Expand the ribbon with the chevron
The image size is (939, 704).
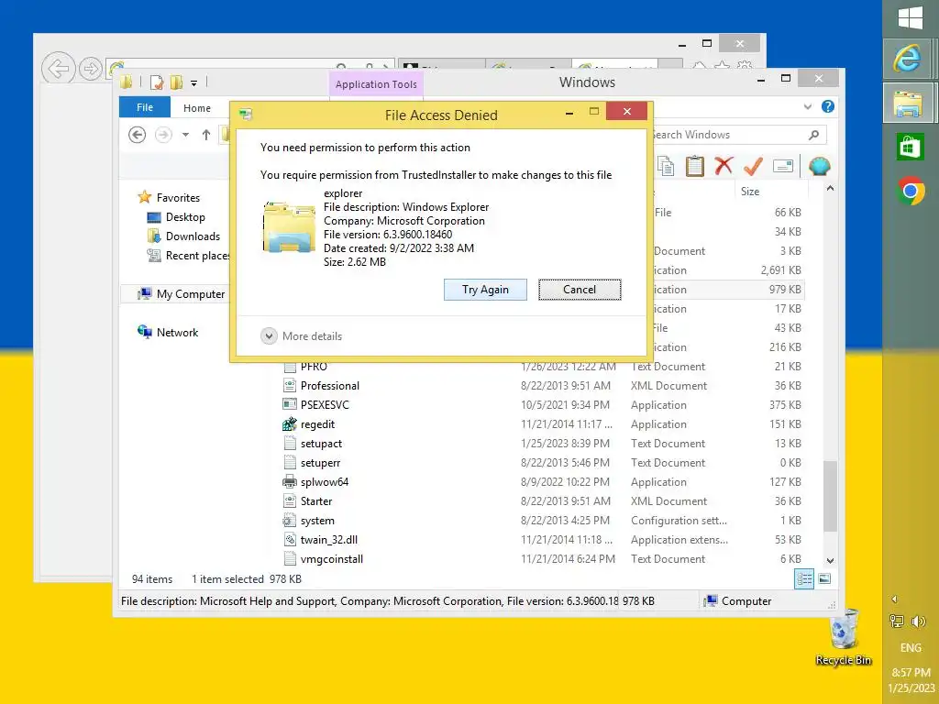coord(808,106)
